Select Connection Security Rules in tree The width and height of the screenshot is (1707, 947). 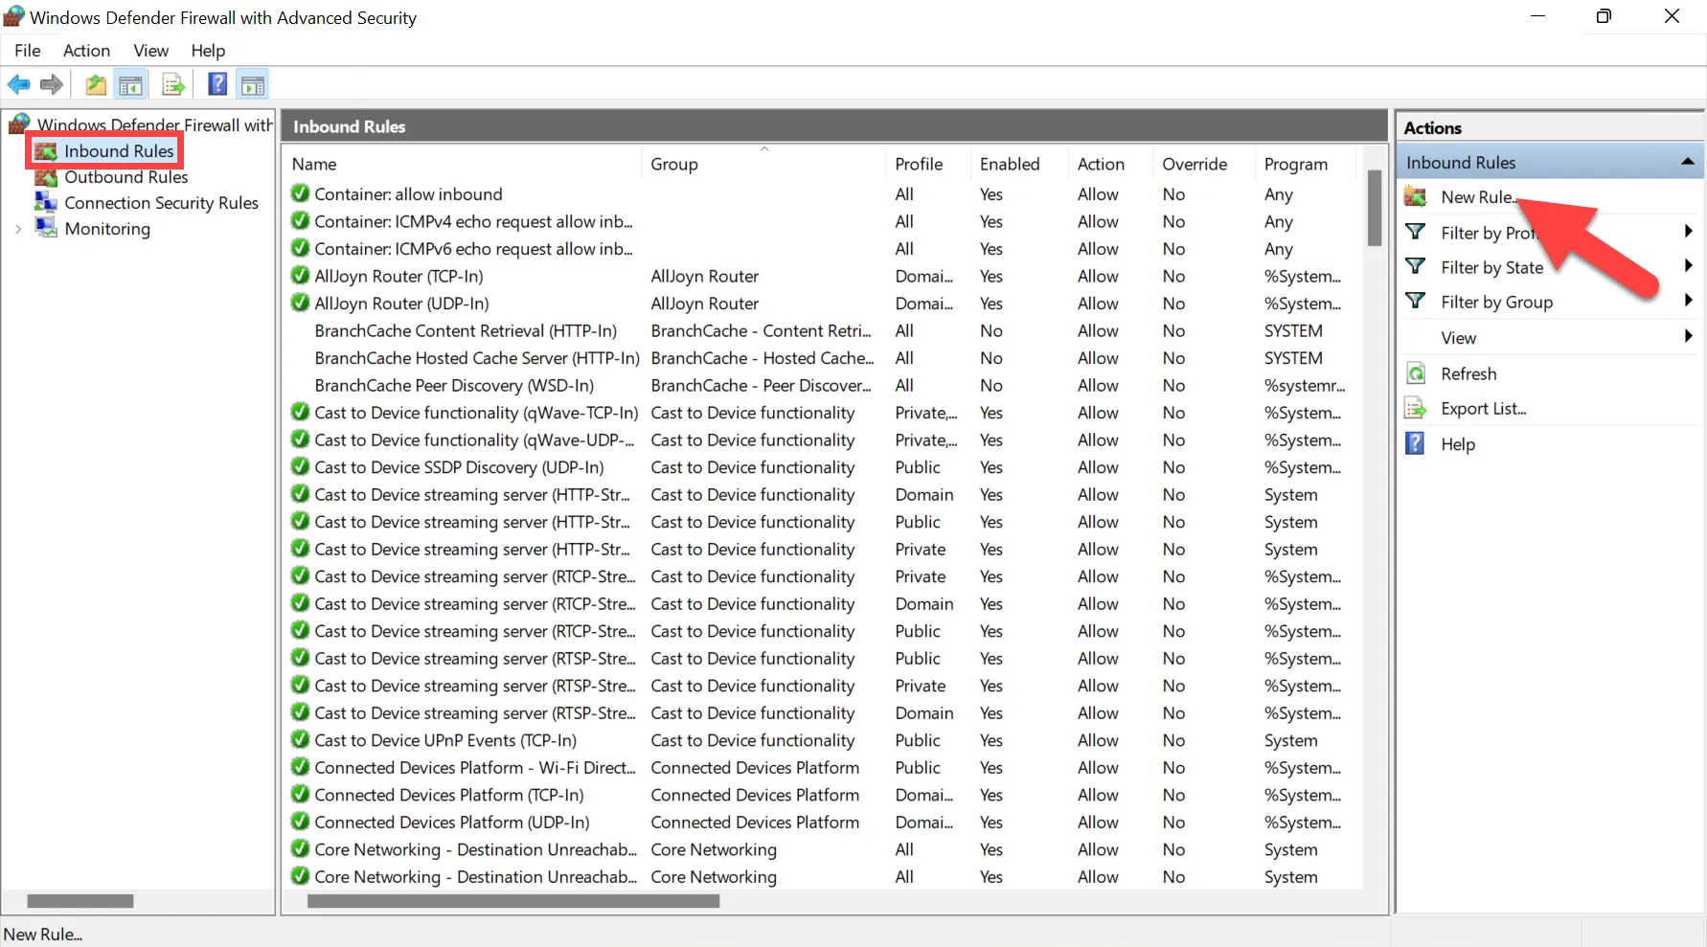click(x=161, y=203)
